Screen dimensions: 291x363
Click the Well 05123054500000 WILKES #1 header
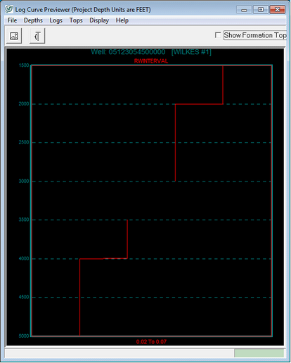coord(151,52)
